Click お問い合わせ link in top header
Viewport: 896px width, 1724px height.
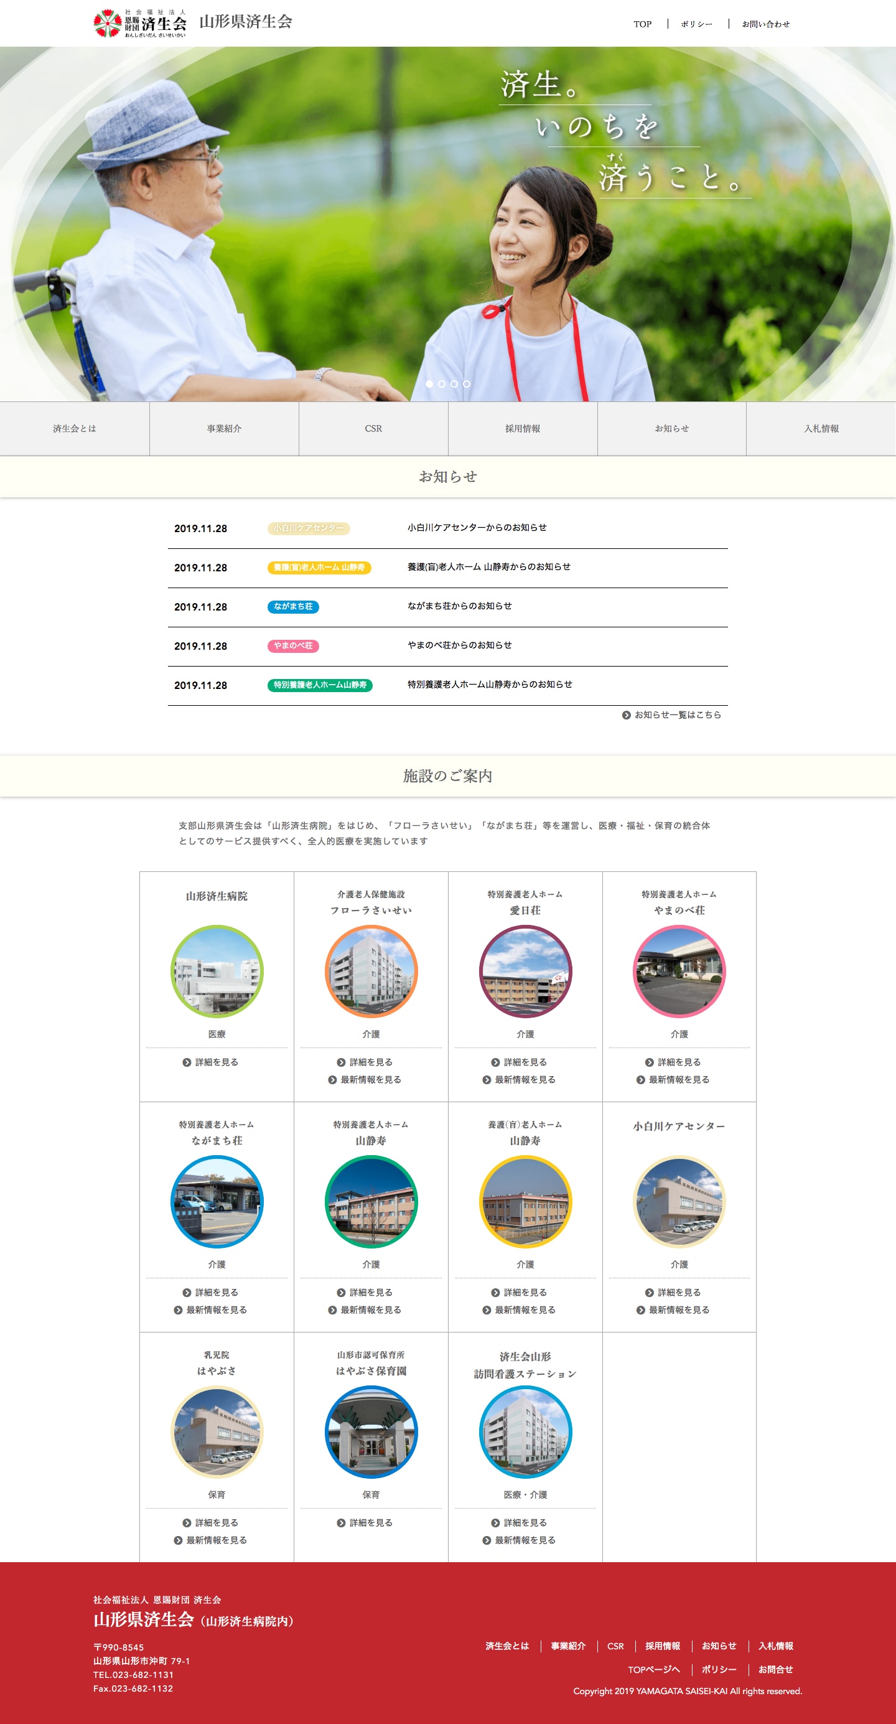(x=765, y=24)
